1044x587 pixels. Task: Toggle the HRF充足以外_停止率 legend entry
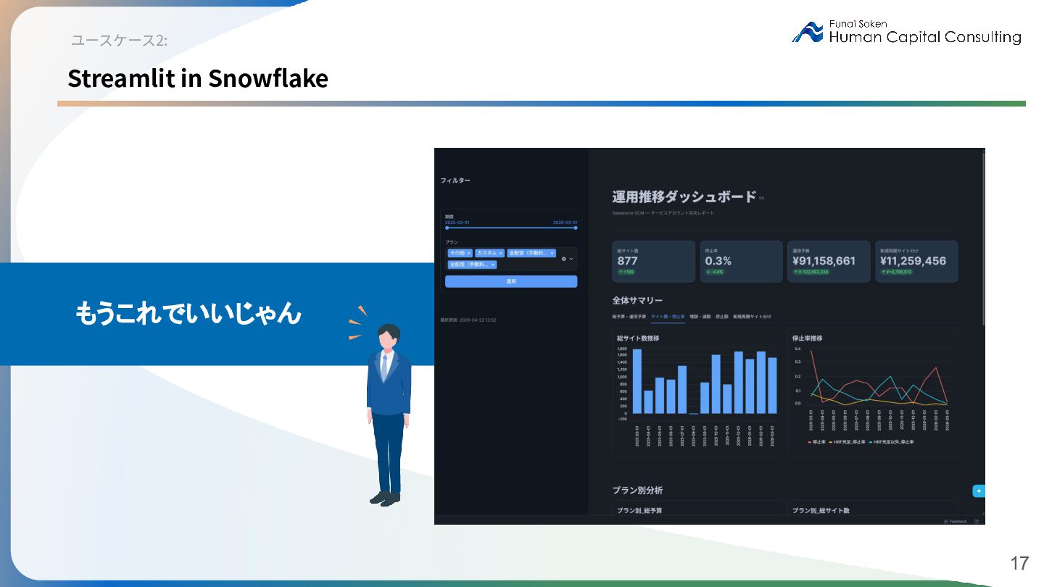(893, 442)
